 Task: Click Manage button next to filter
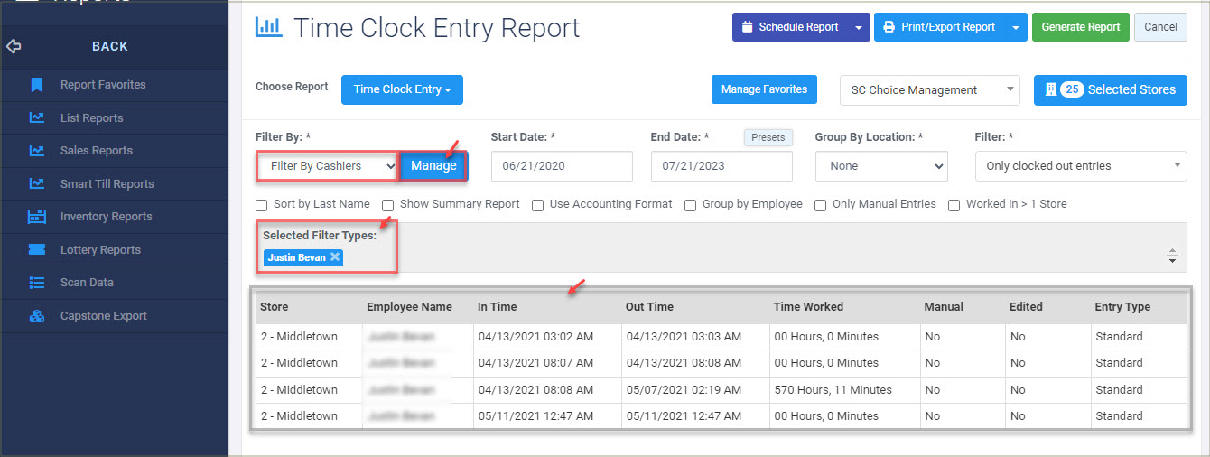(433, 166)
